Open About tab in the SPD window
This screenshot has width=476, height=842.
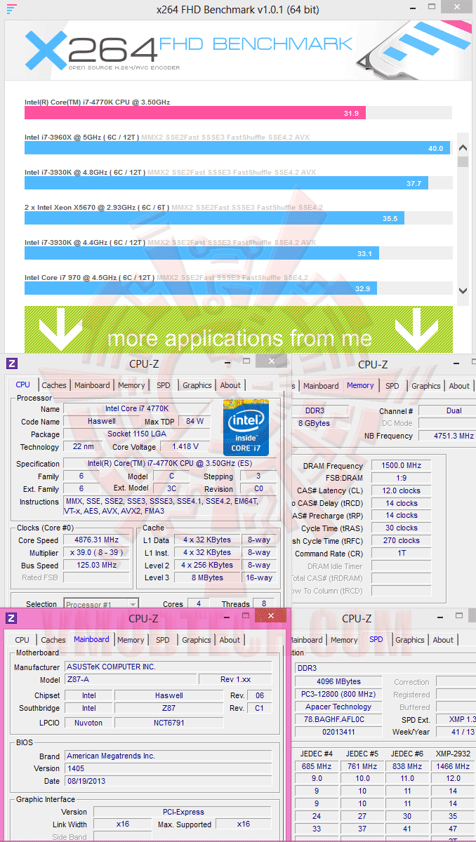pos(443,640)
